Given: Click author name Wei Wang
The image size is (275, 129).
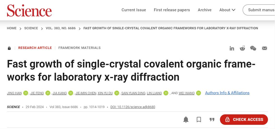Looking at the screenshot, I should tap(187, 93).
